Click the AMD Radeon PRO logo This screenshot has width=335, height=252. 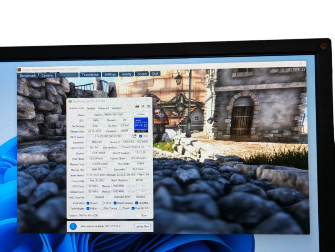click(141, 125)
